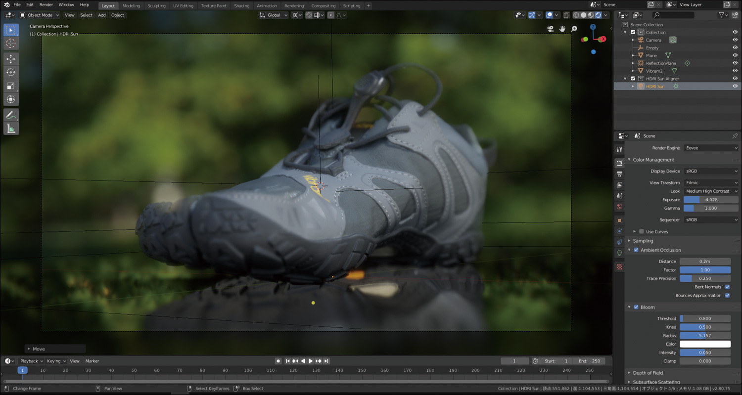Expand the Sampling panel
This screenshot has height=395, width=742.
point(643,241)
